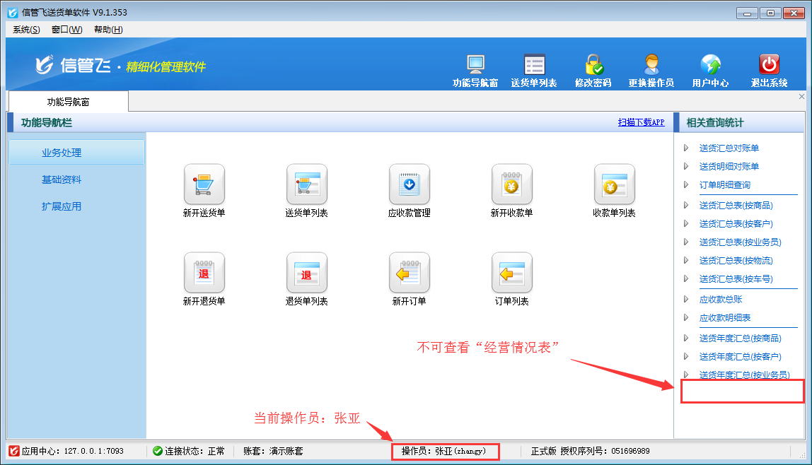812x465 pixels.
Task: Click 更换操作员 in top toolbar
Action: [x=651, y=71]
